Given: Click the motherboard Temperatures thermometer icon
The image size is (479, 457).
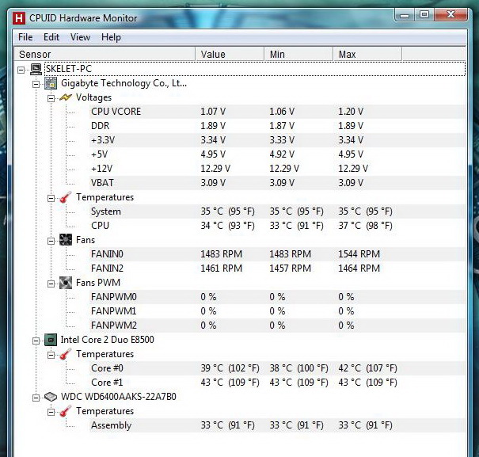Looking at the screenshot, I should [66, 197].
